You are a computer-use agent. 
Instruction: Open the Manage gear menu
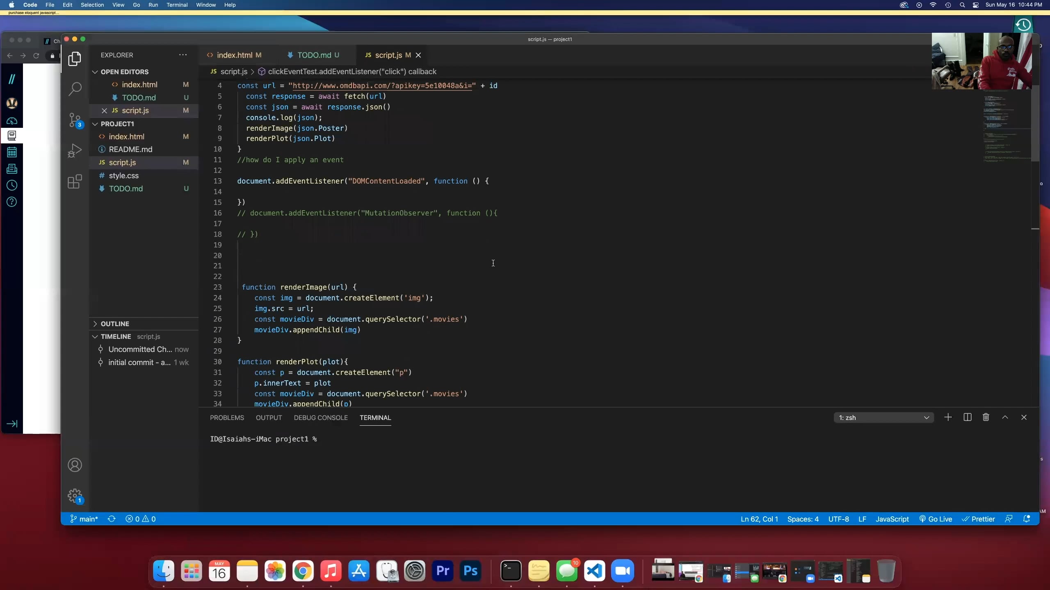(75, 496)
